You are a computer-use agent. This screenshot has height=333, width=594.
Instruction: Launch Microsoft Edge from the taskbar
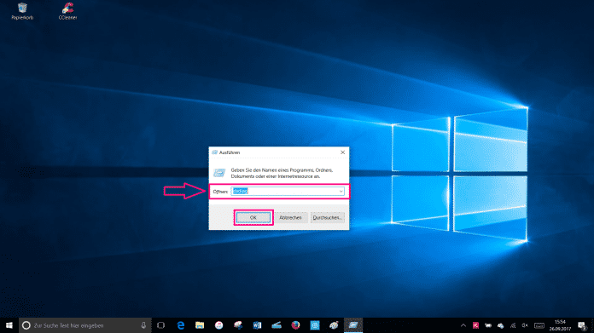pyautogui.click(x=181, y=325)
